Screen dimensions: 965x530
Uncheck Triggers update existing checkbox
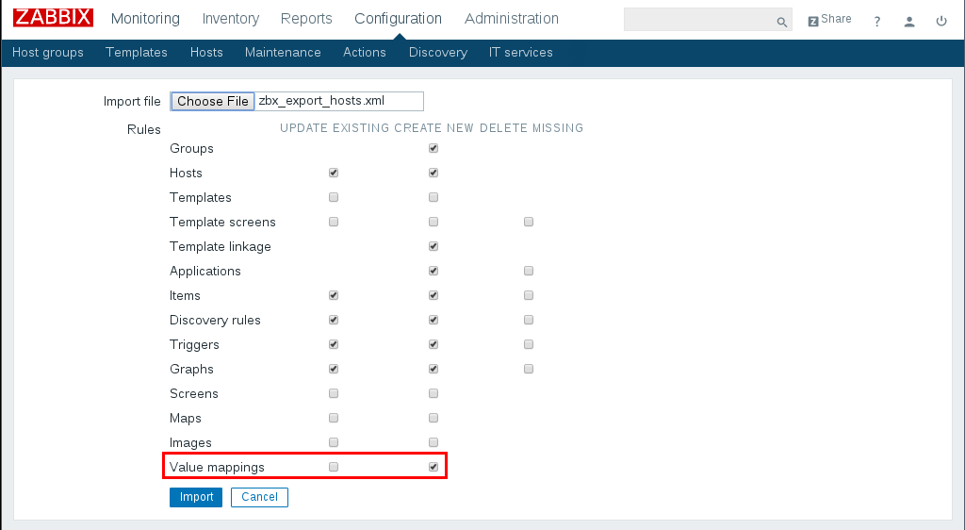click(x=334, y=345)
